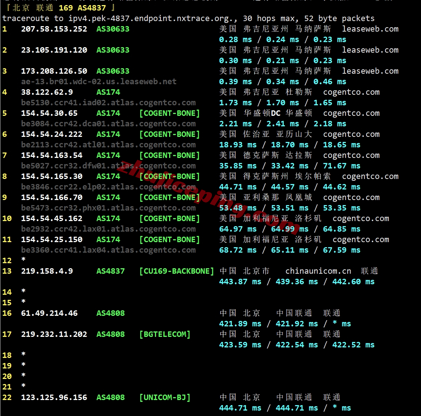Viewport: 421px width, 416px height.
Task: Click ipv4.pek-4837.endpoint.nxtrace.org hostname in traceroute line
Action: pos(151,19)
